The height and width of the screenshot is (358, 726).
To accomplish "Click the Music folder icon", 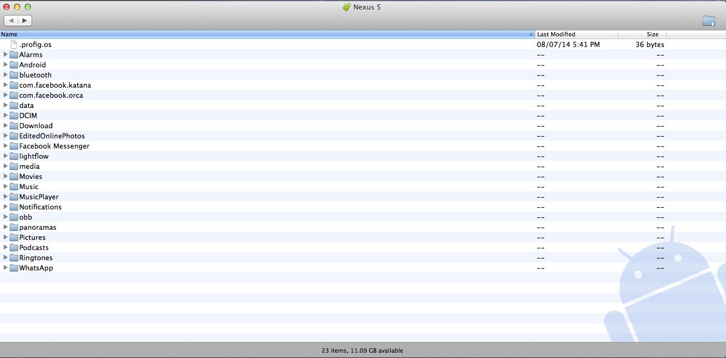I will click(14, 186).
